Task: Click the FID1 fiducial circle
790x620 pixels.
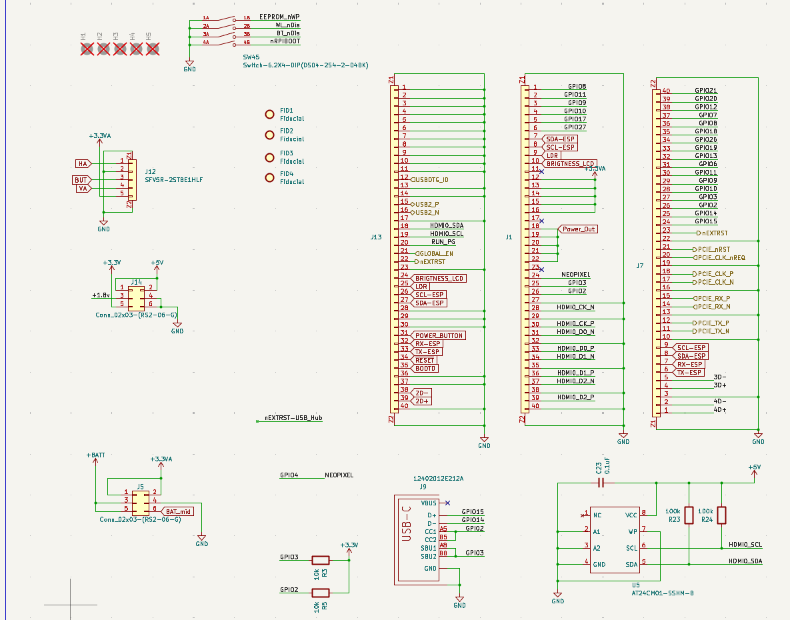Action: coord(270,115)
